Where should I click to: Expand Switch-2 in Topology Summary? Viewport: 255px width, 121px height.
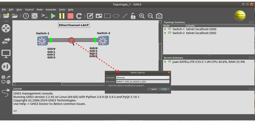pyautogui.click(x=165, y=33)
